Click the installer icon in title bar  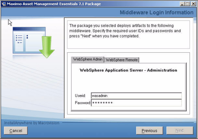pos(4,4)
